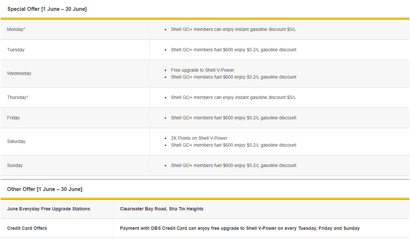The width and height of the screenshot is (410, 239).
Task: Select the Wednesday row label
Action: click(x=19, y=74)
